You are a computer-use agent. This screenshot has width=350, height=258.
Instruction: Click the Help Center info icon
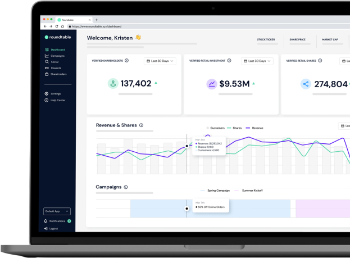coord(47,100)
